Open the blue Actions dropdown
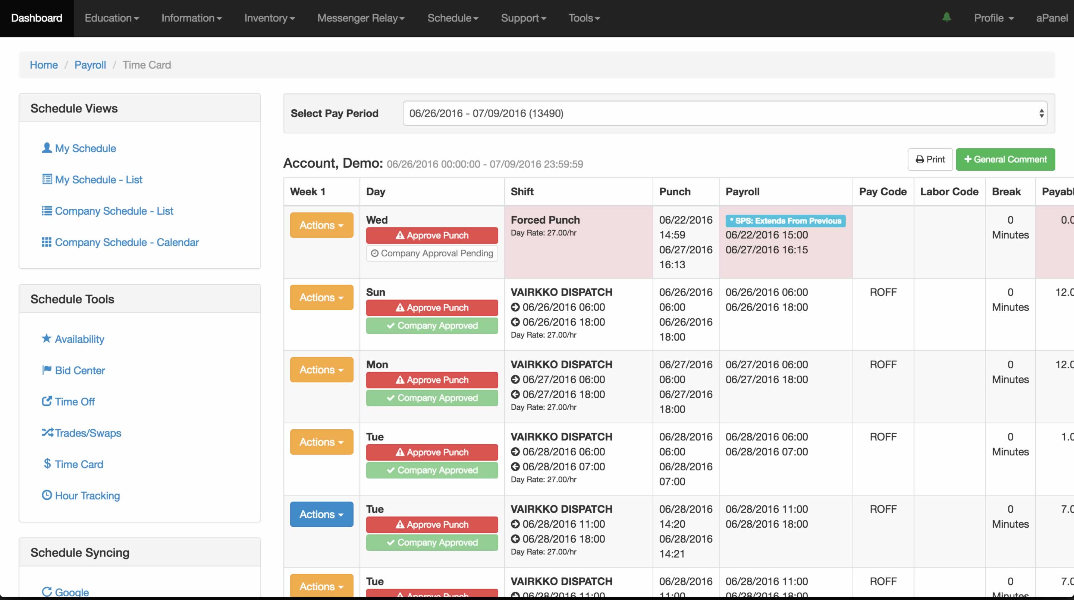The height and width of the screenshot is (600, 1074). (321, 514)
